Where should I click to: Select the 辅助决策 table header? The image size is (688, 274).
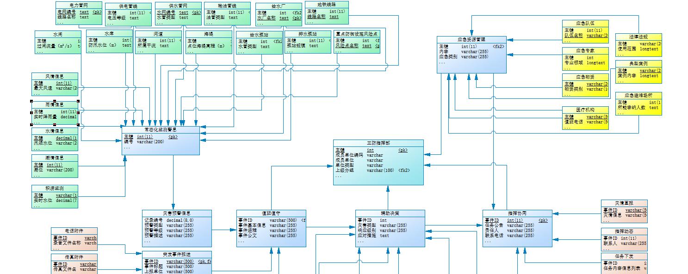click(x=390, y=213)
